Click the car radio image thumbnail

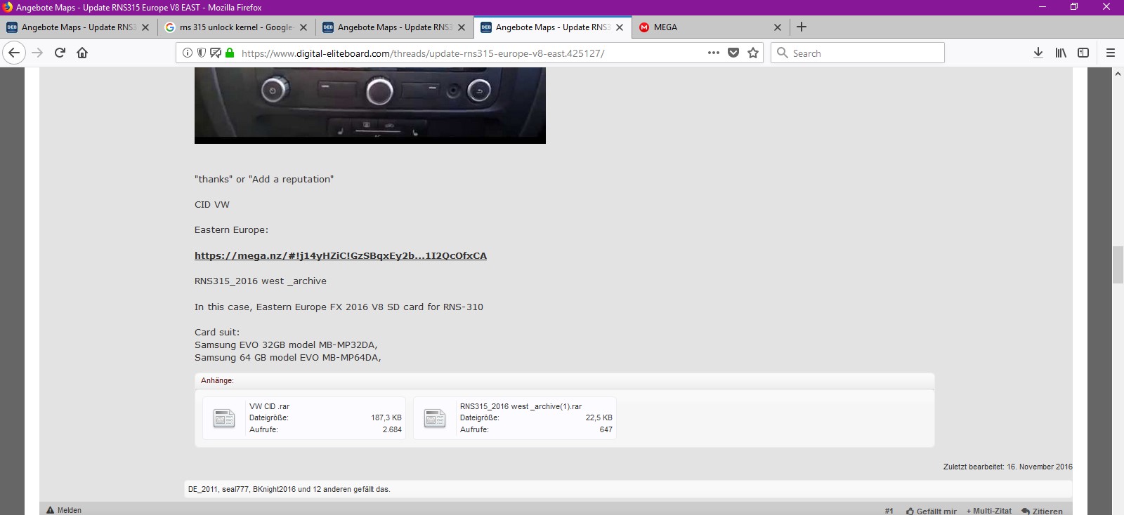370,105
